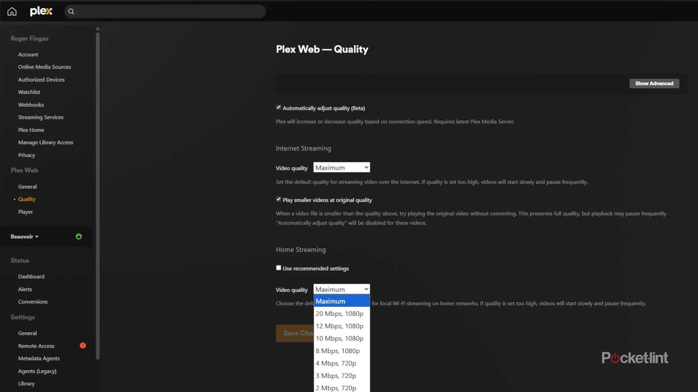
Task: Open Metadata Agents settings
Action: tap(39, 358)
